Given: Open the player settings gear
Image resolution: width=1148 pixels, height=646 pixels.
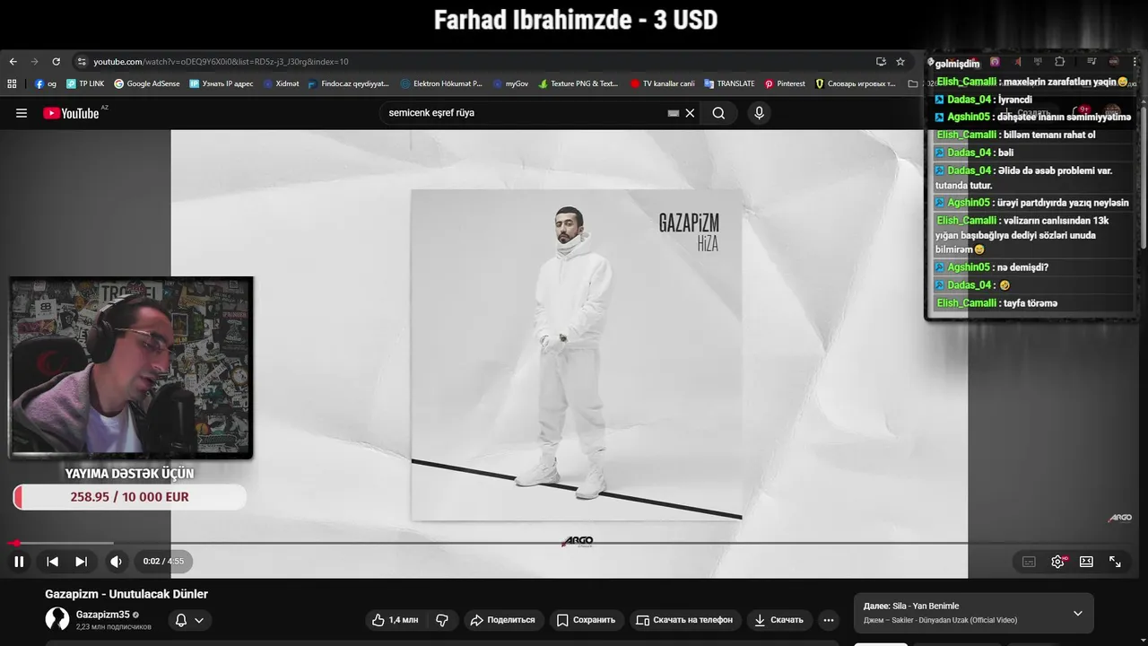Looking at the screenshot, I should (x=1057, y=562).
